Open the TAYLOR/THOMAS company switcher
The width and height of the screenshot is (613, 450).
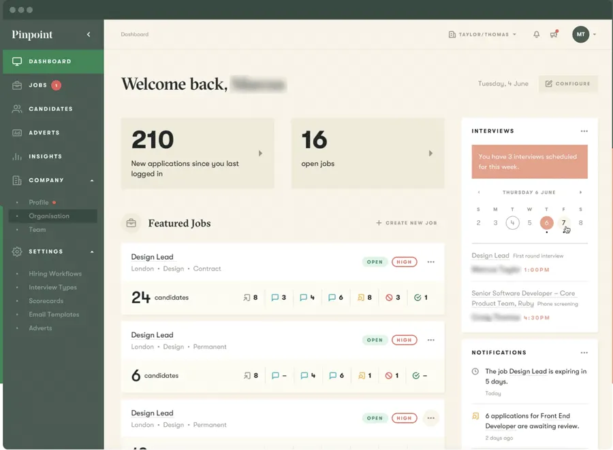pos(482,34)
